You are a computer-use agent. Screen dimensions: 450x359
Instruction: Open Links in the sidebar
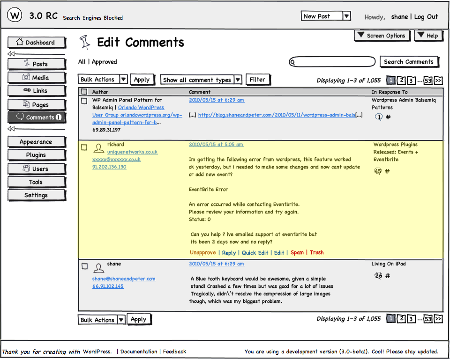[37, 90]
